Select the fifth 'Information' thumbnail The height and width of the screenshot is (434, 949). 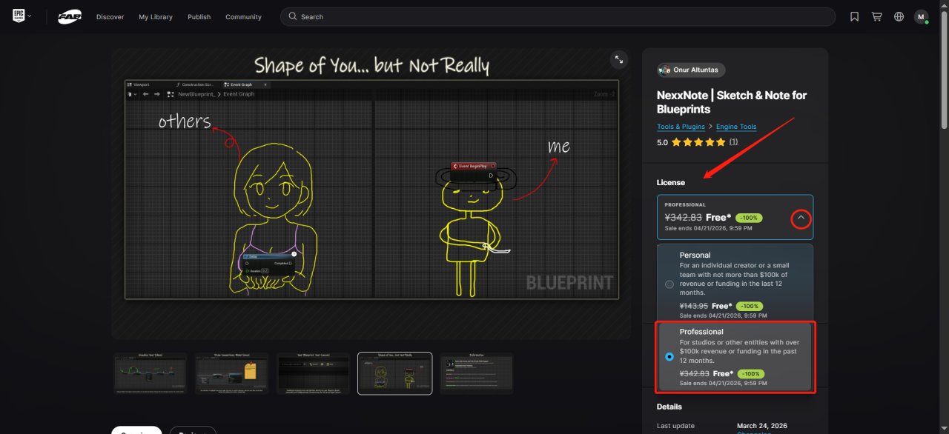477,373
